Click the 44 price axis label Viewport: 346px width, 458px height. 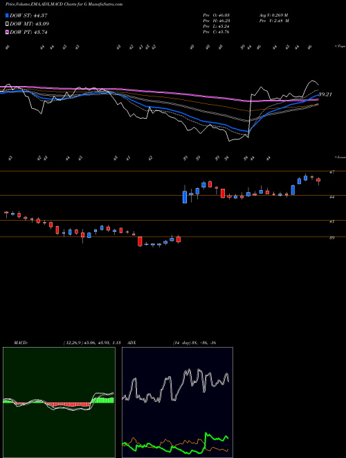coord(331,197)
